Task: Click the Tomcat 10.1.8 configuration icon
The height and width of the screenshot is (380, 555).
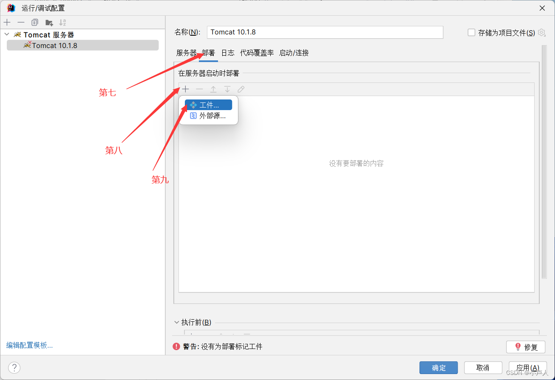Action: [27, 45]
